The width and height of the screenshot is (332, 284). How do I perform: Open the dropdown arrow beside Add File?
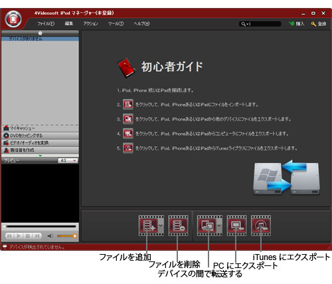point(161,225)
